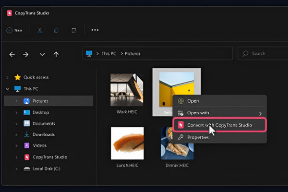Click the CopyTrans icon in context menu

coord(181,125)
